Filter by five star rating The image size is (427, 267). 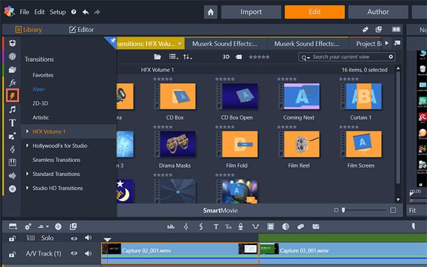[x=259, y=57]
